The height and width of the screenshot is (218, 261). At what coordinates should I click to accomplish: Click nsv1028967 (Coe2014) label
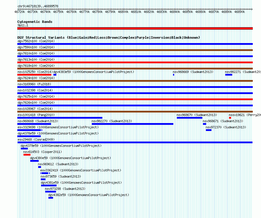click(x=35, y=109)
